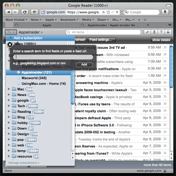Screen dimensions: 176x176
Task: Expand the Blog folder
Action: click(x=9, y=117)
